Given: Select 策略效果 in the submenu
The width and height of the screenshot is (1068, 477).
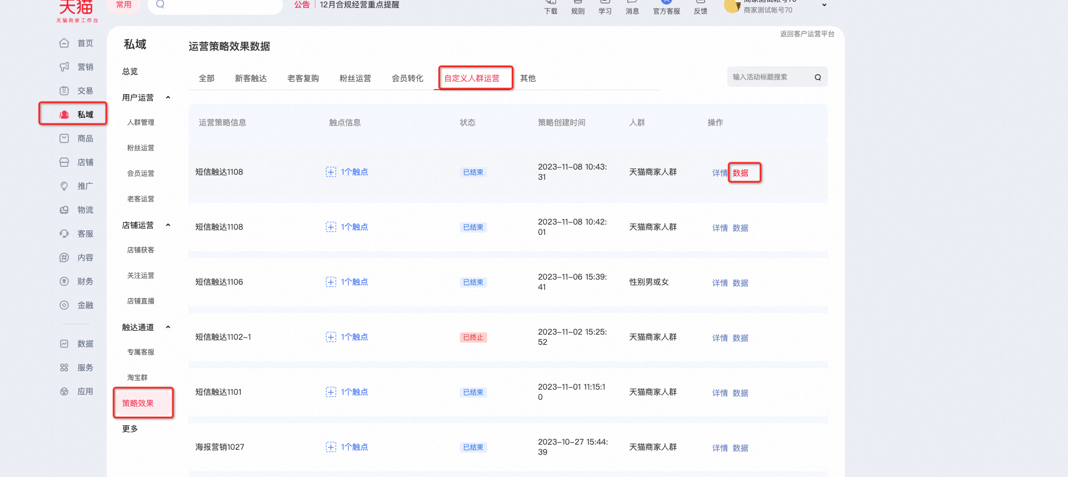Looking at the screenshot, I should [138, 403].
